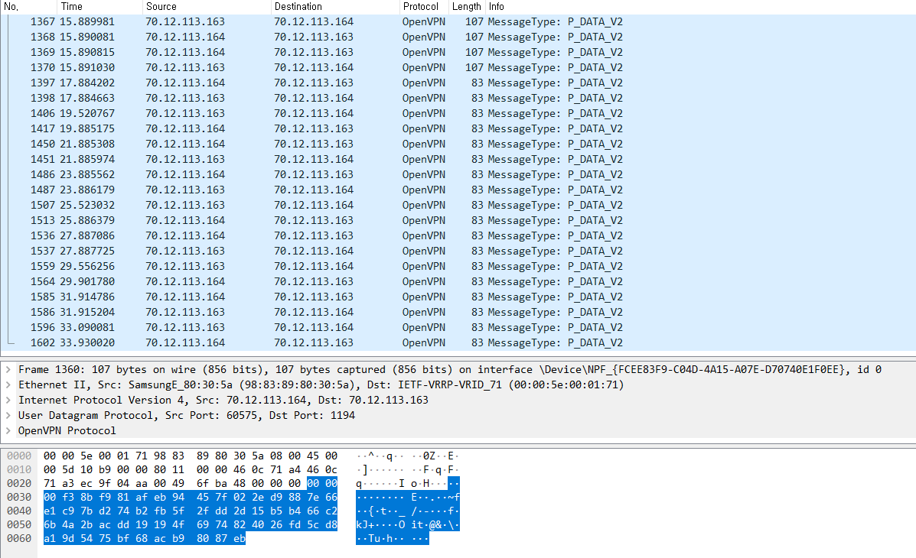Click hex offset row 0040
The height and width of the screenshot is (558, 916).
[19, 511]
